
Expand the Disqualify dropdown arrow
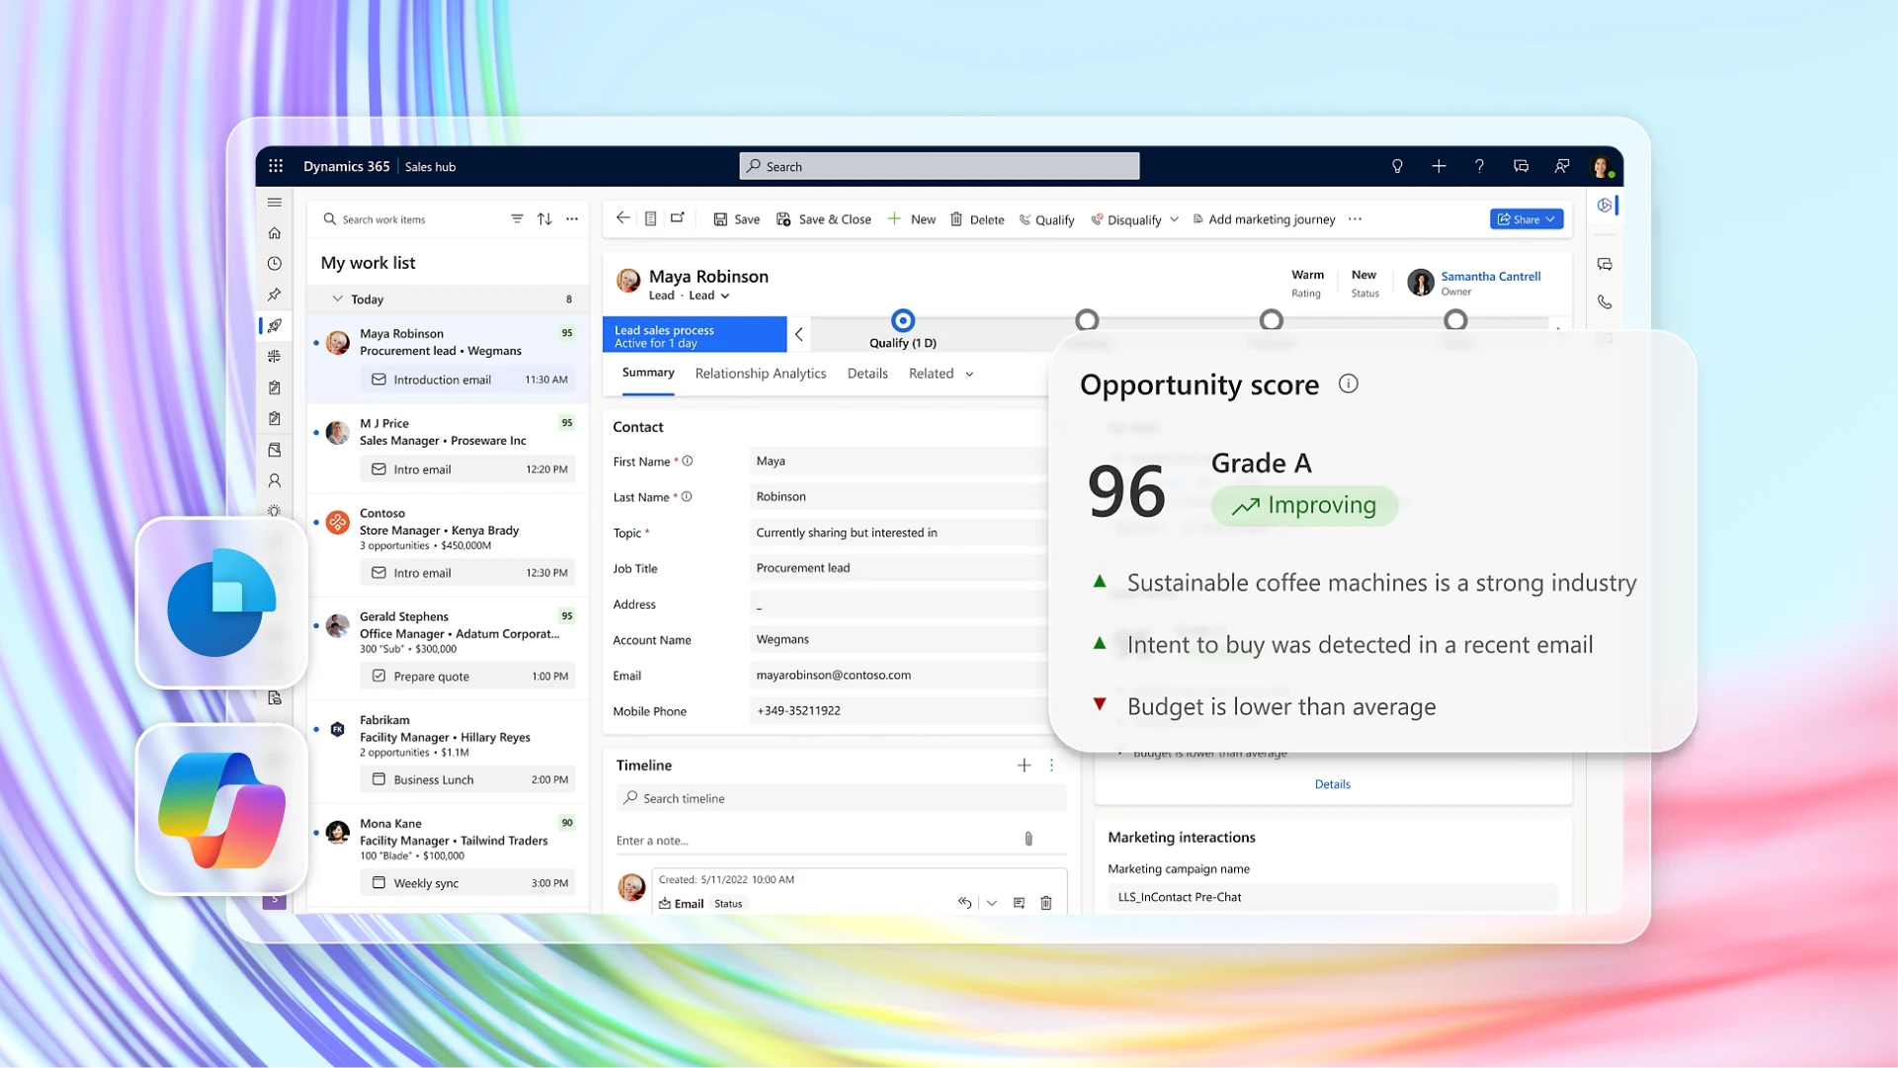pos(1174,219)
